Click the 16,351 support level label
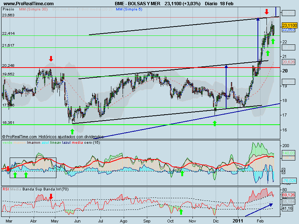Screen dimensions: 299x224 (8, 123)
